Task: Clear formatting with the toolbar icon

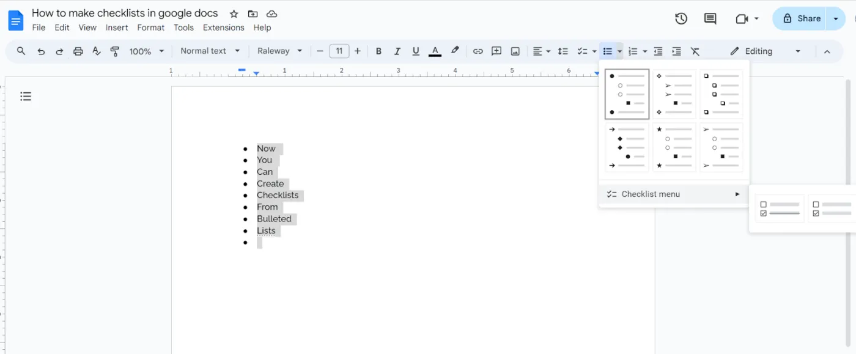Action: (695, 51)
